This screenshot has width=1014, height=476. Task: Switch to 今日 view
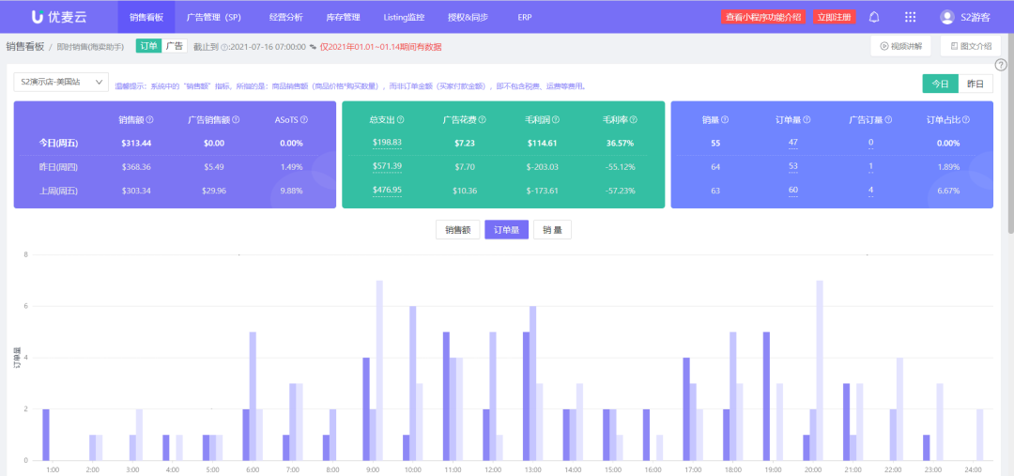point(941,84)
